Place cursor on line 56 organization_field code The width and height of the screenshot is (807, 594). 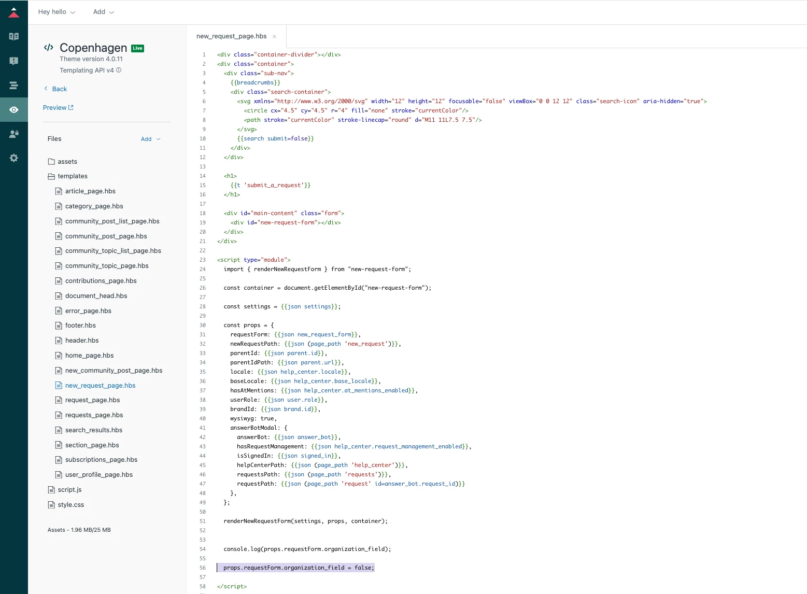coord(299,568)
